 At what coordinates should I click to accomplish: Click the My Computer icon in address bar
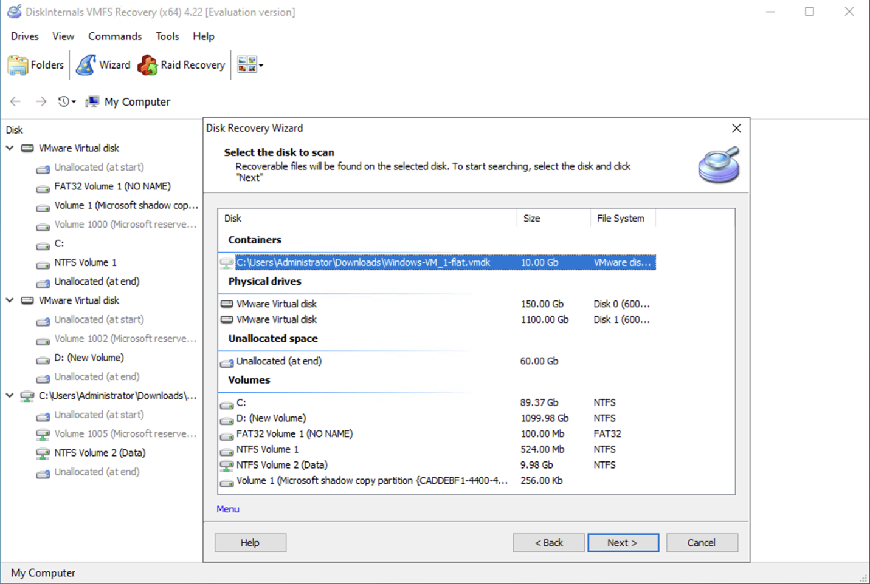point(92,101)
